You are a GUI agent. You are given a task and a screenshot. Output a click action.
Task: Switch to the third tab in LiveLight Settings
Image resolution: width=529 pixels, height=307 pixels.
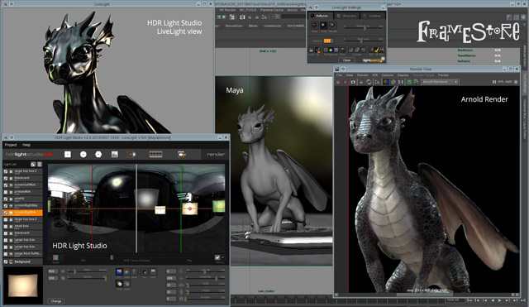tap(372, 16)
